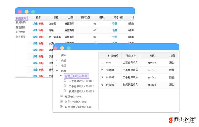Select the 公允价值变动损益-6101 tree label

[79, 107]
